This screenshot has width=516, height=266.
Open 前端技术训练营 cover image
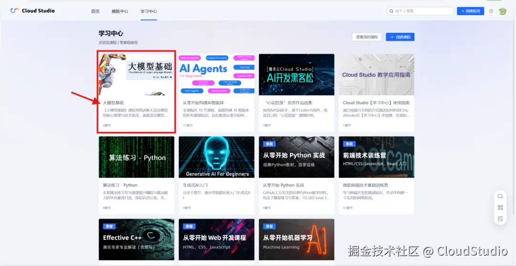[x=376, y=157]
